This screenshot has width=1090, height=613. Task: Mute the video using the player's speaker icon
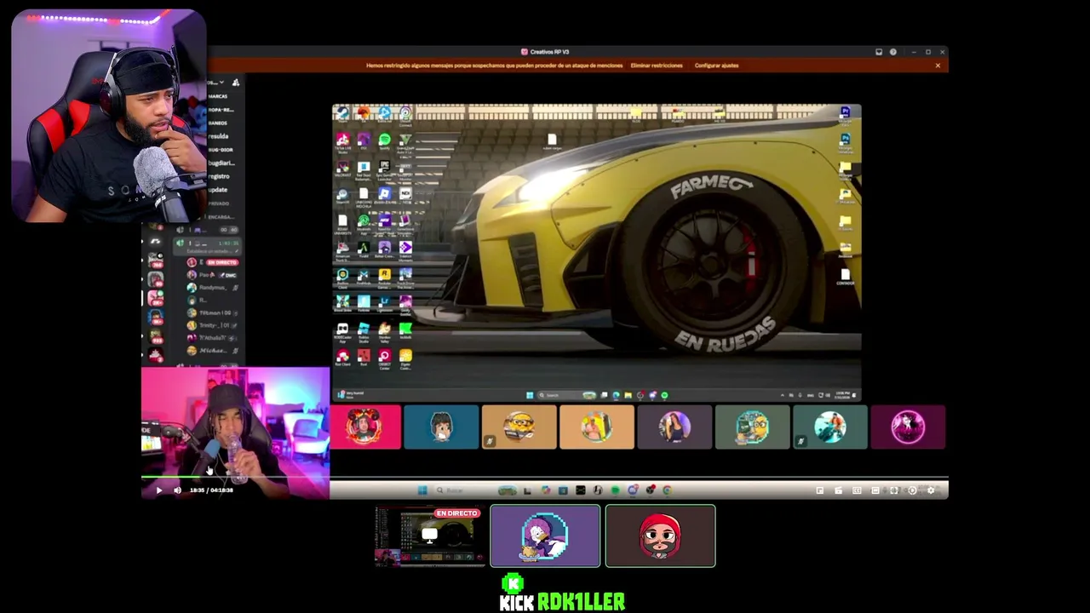tap(177, 490)
